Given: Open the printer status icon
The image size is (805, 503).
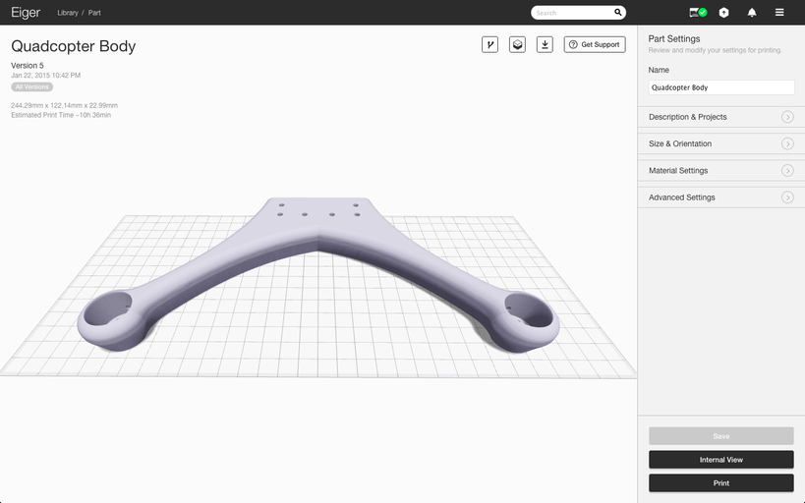Looking at the screenshot, I should pyautogui.click(x=698, y=13).
